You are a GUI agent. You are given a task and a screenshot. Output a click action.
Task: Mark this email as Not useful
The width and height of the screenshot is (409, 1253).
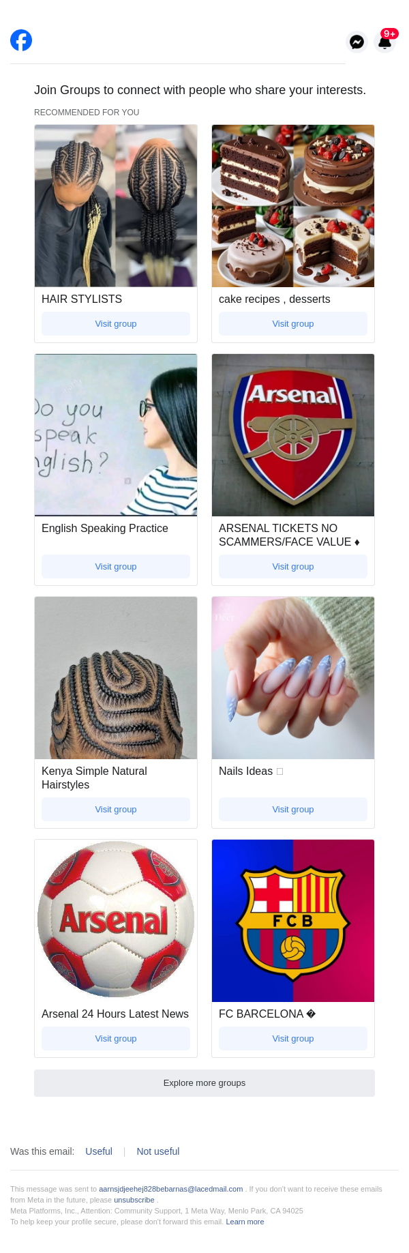[158, 1151]
